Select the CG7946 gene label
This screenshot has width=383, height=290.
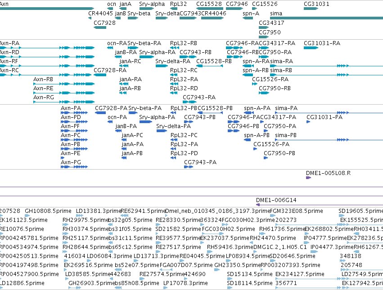point(237,4)
